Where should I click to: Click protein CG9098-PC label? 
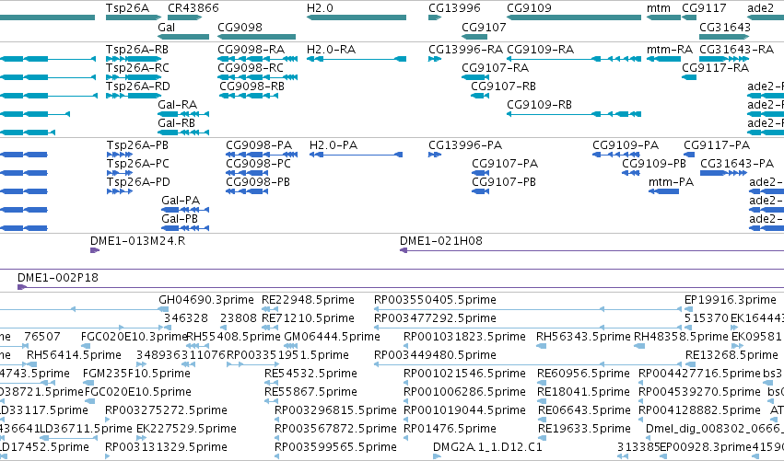point(258,164)
